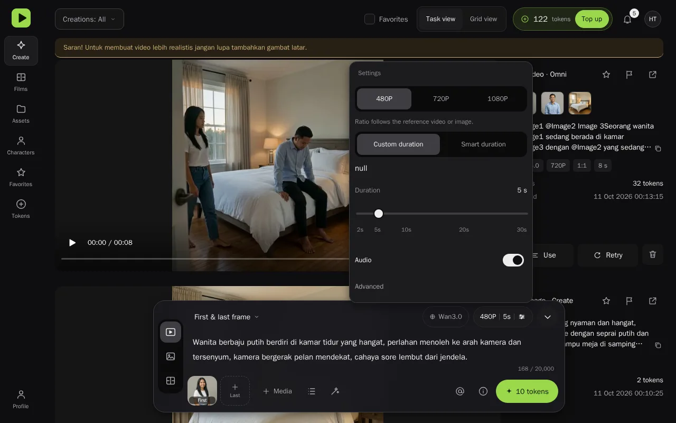Select image mode icon in composer

coord(171,356)
